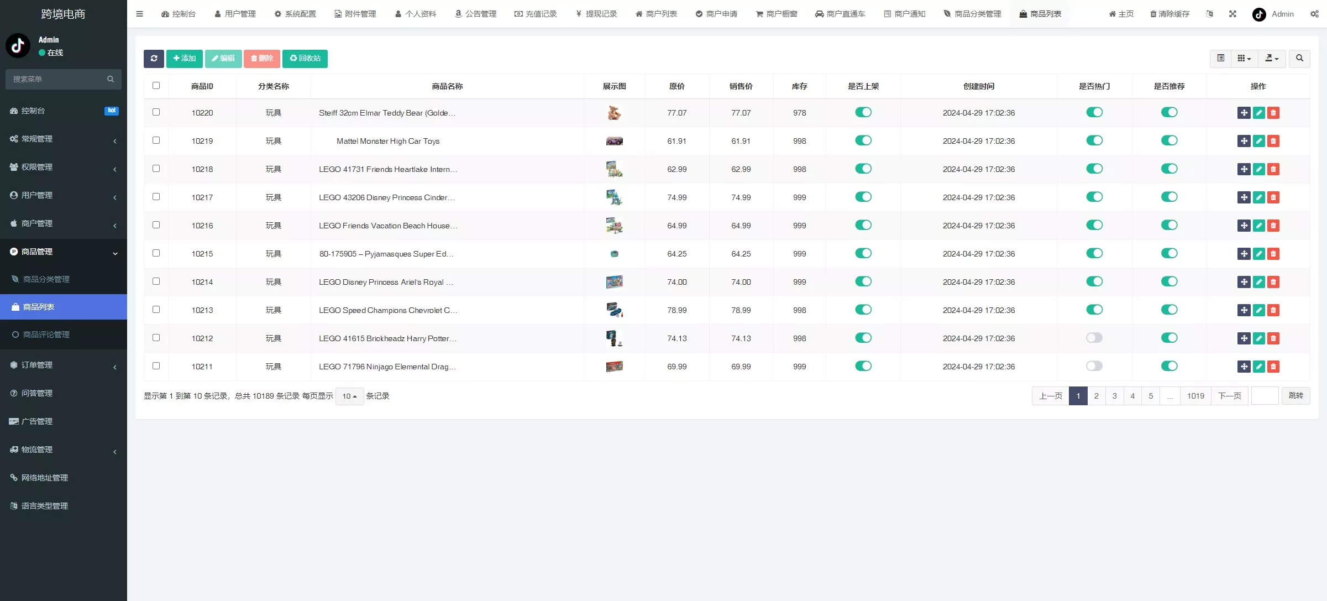1327x601 pixels.
Task: Click the page jump number input field
Action: 1265,396
